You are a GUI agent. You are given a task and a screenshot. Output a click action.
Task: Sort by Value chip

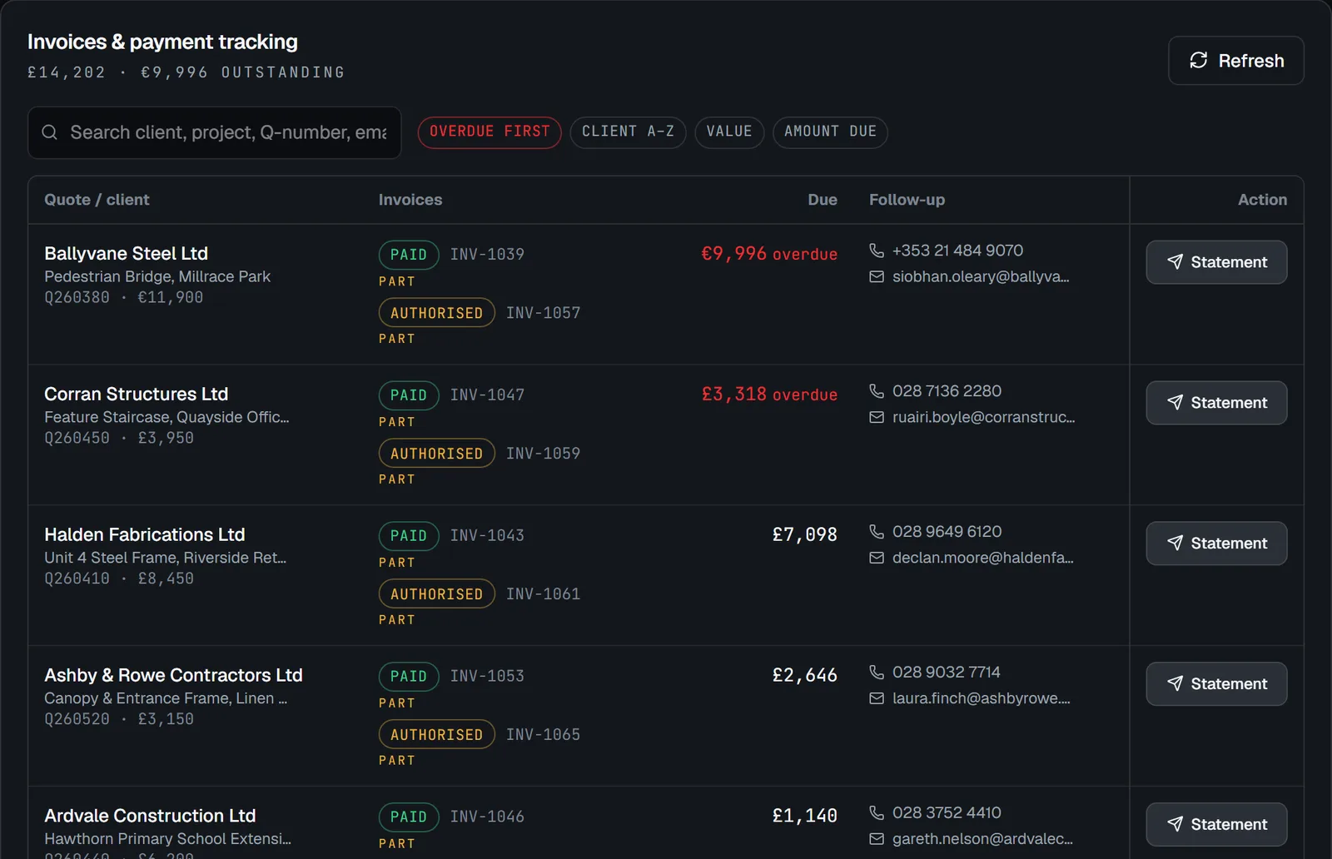tap(729, 132)
